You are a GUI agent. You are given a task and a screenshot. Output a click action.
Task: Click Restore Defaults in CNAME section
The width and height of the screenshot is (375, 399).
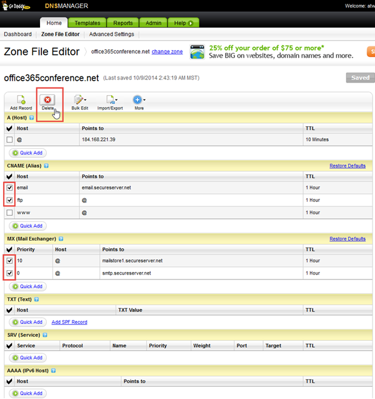point(347,166)
